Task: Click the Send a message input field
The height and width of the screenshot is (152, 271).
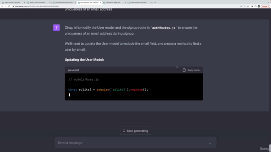Action: click(x=135, y=143)
